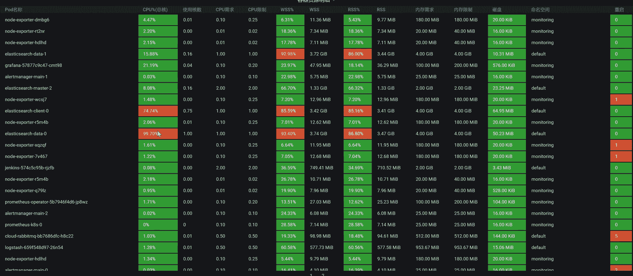Click the red 85.59% WSS% cell
Viewport: 633px width, 276px height.
[x=290, y=111]
